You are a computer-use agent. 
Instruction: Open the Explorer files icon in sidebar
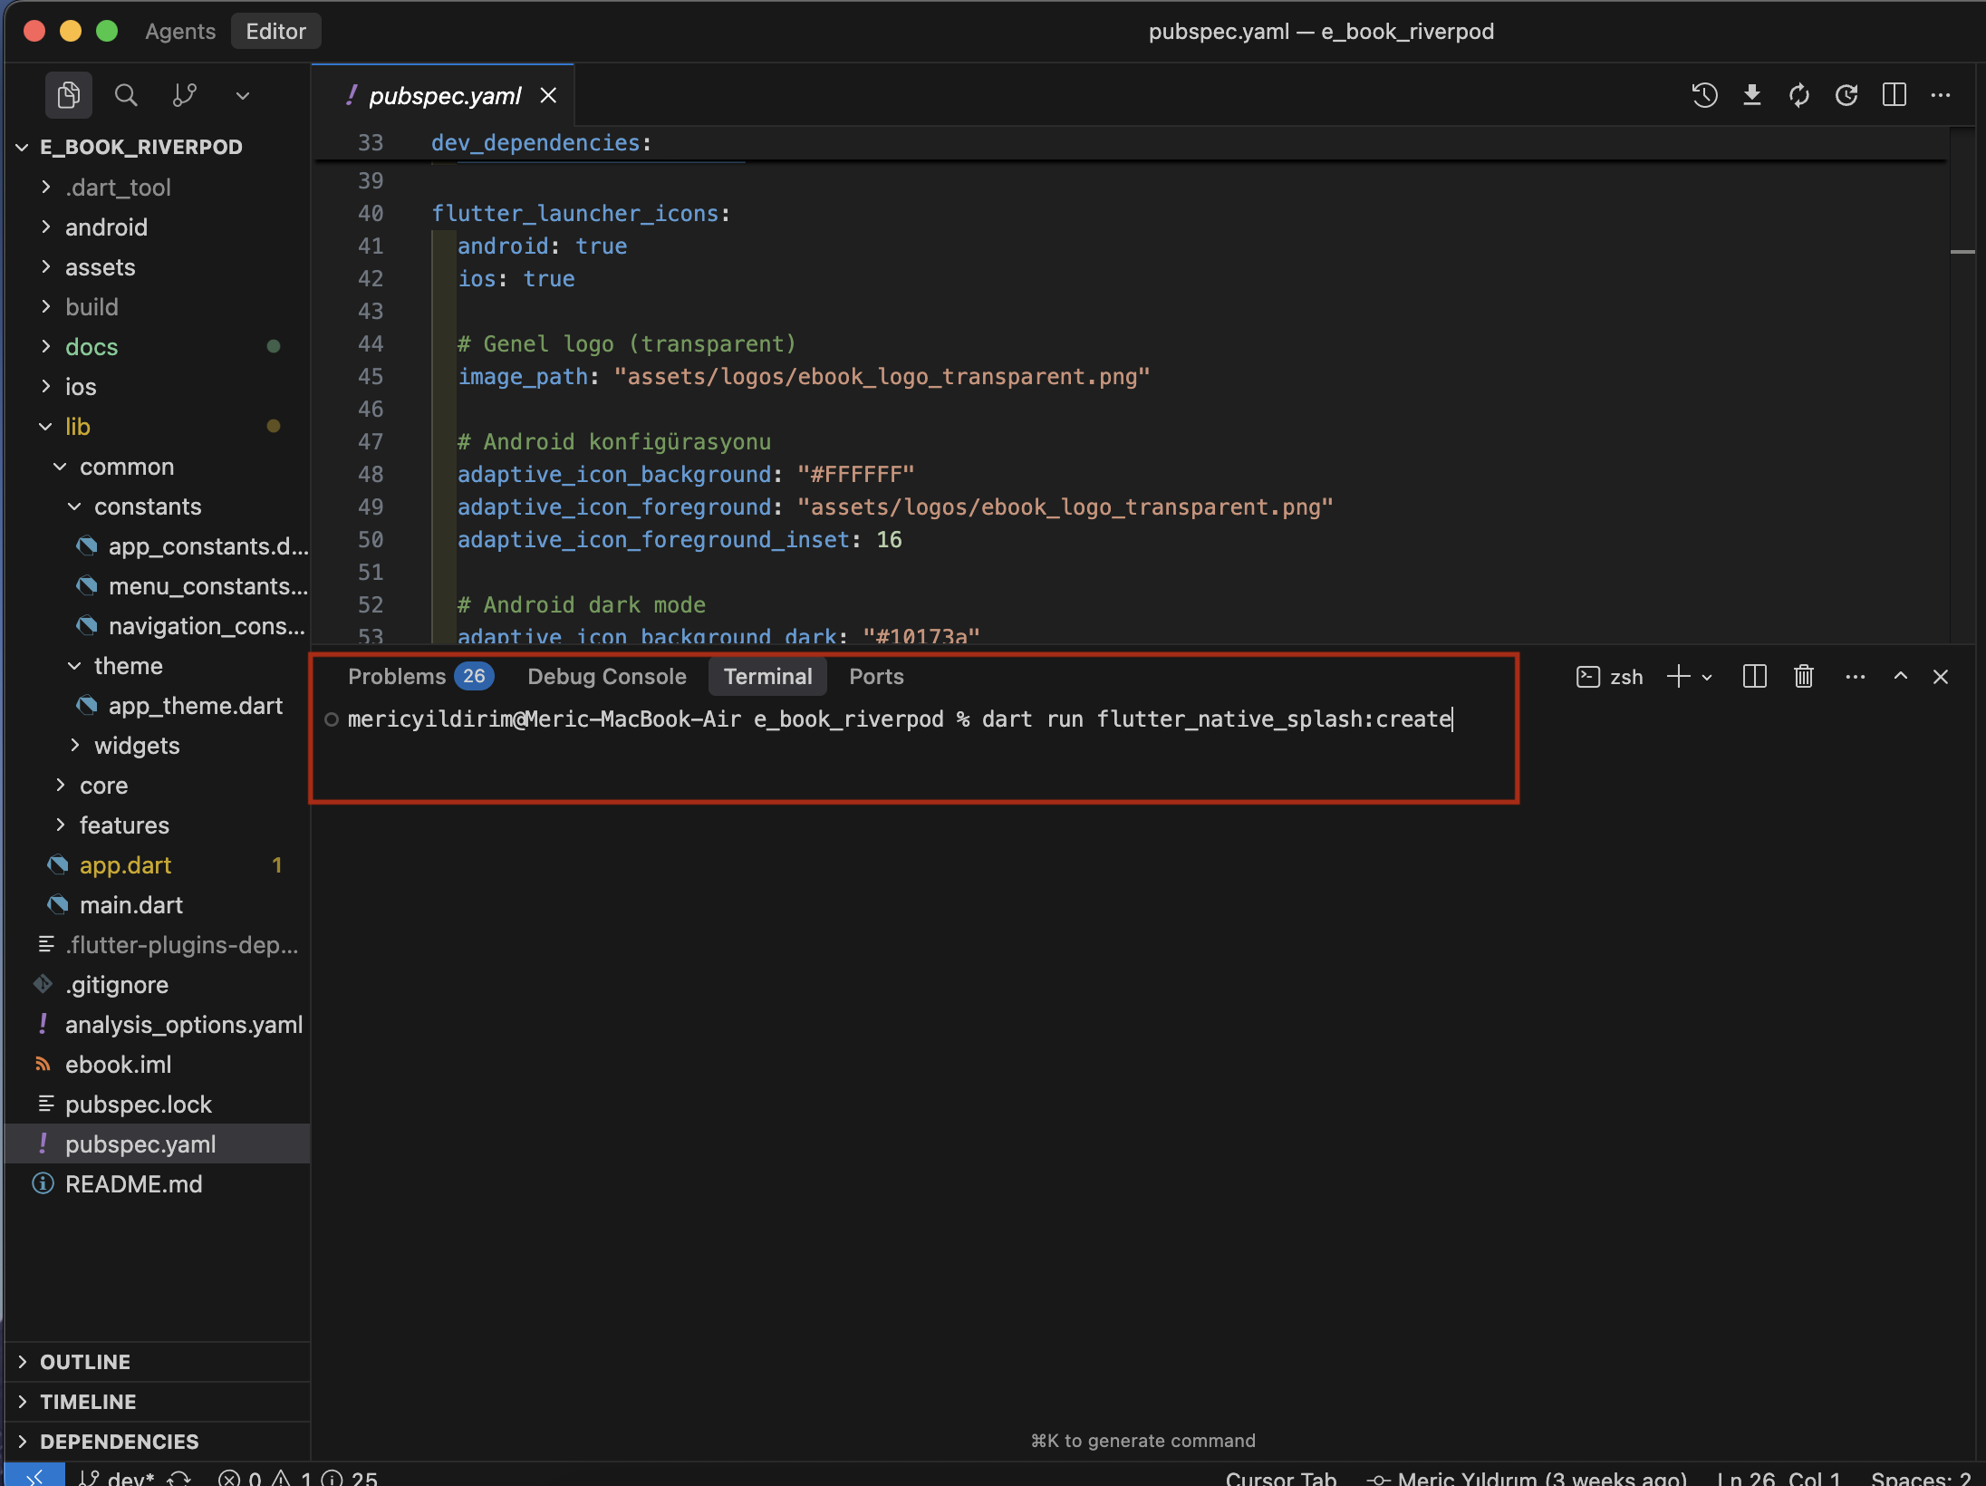[x=69, y=95]
